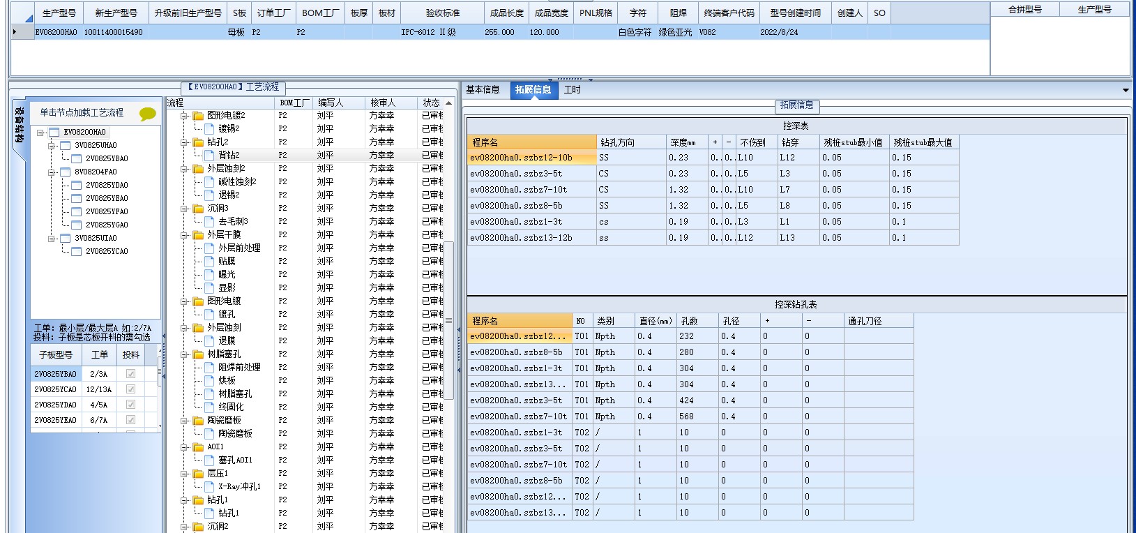Select 塞孔AOI1 process step row

click(304, 460)
